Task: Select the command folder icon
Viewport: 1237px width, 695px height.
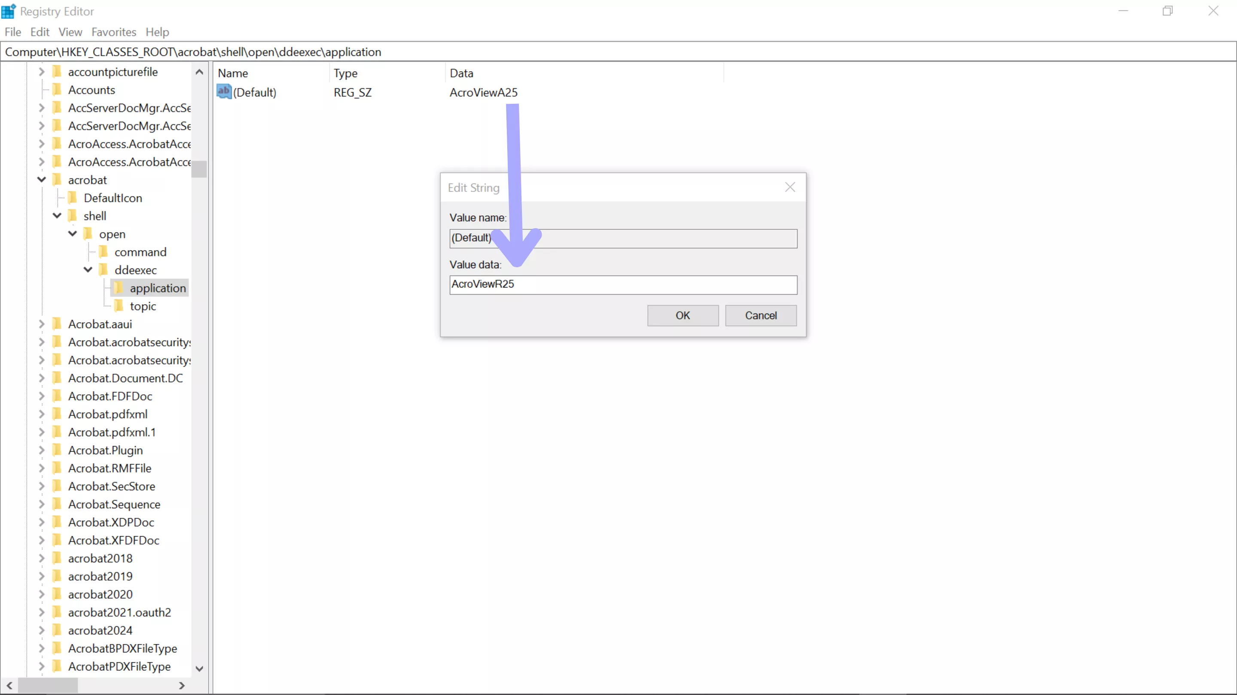Action: (x=104, y=252)
